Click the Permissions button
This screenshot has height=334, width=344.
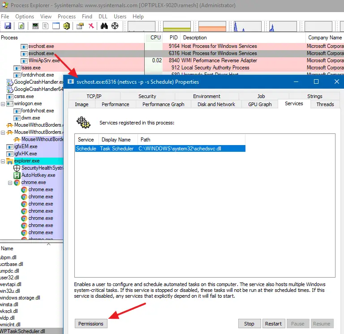click(91, 324)
